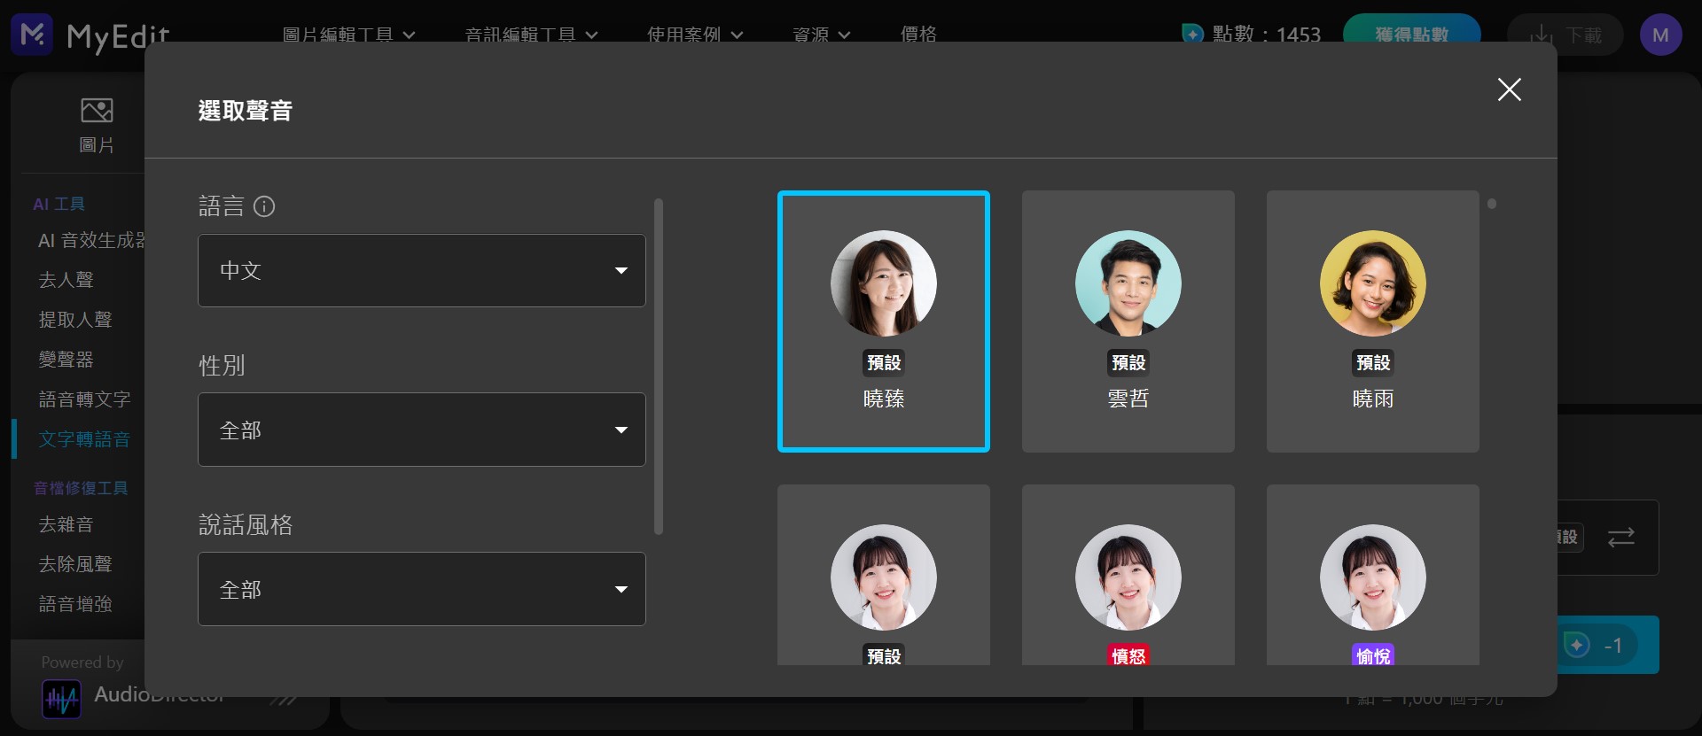This screenshot has height=736, width=1702.
Task: Open the 性別 dropdown
Action: 422,430
